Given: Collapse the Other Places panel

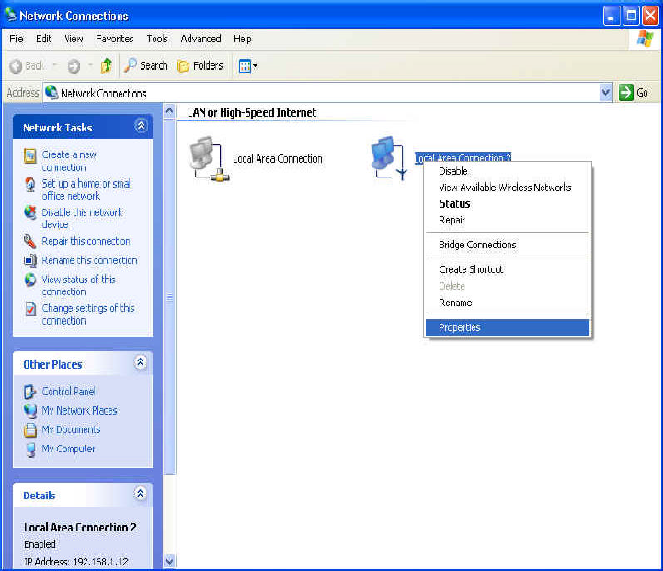Looking at the screenshot, I should pyautogui.click(x=141, y=362).
